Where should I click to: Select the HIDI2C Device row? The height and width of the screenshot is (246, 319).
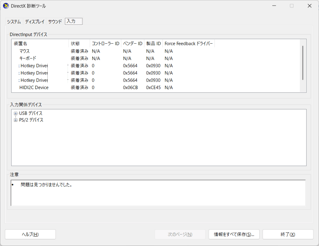point(156,88)
